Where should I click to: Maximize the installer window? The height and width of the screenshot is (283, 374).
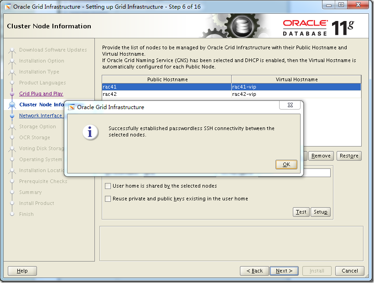click(341, 5)
